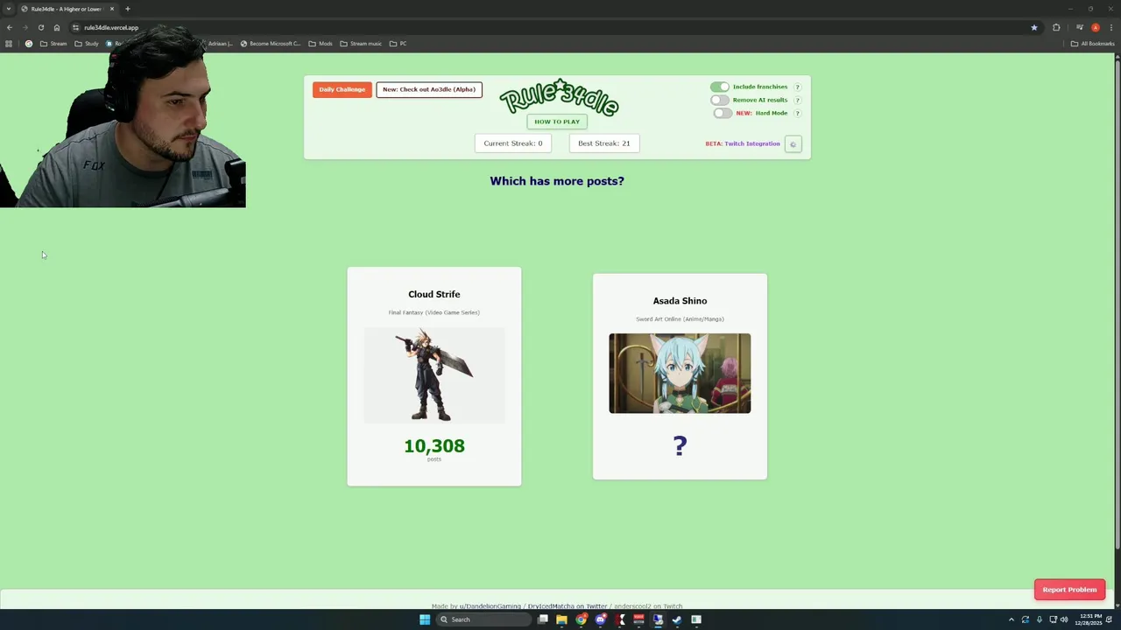Open Steam from the taskbar
The height and width of the screenshot is (630, 1121).
(x=677, y=619)
